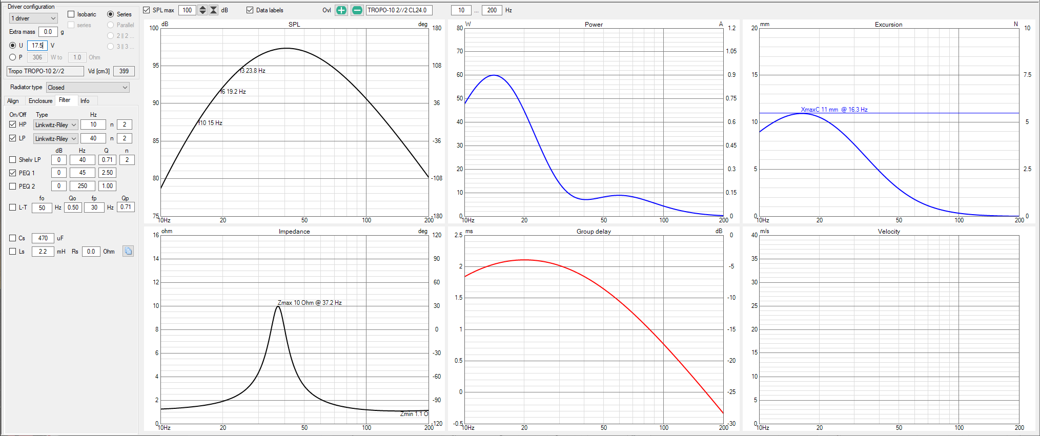Toggle the SPL max checkbox

(x=147, y=10)
